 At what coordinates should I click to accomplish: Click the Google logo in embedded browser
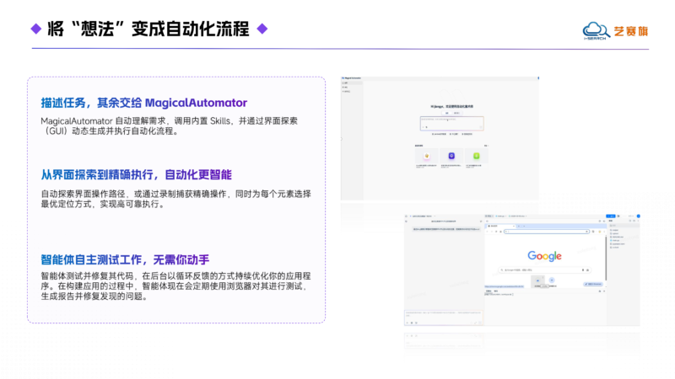pos(544,256)
